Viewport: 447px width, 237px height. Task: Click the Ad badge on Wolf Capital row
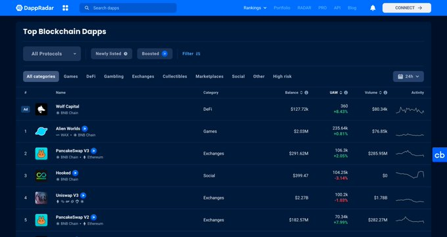click(26, 110)
